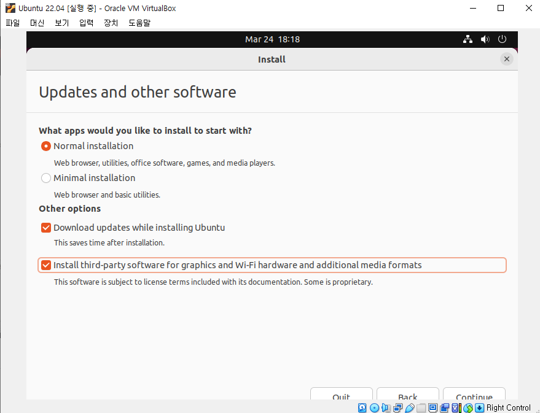Maximize the VirtualBox window

501,8
